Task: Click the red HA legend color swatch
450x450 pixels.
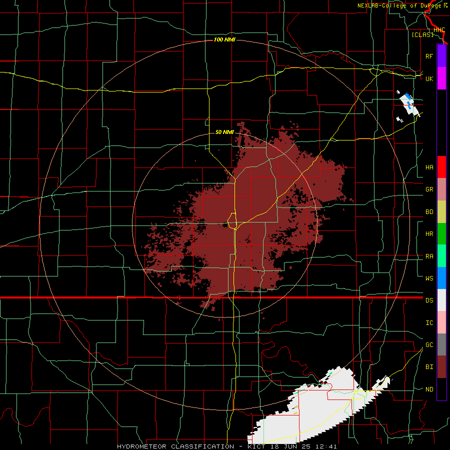Action: point(441,167)
